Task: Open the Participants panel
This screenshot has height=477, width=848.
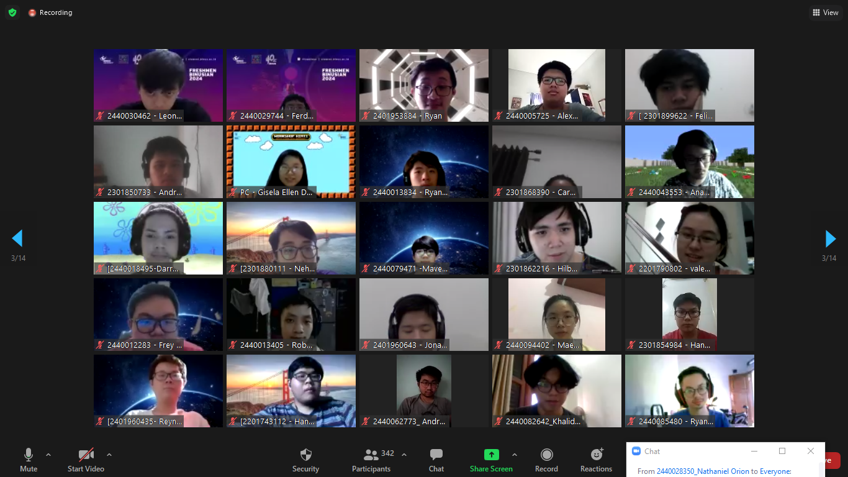Action: tap(371, 460)
